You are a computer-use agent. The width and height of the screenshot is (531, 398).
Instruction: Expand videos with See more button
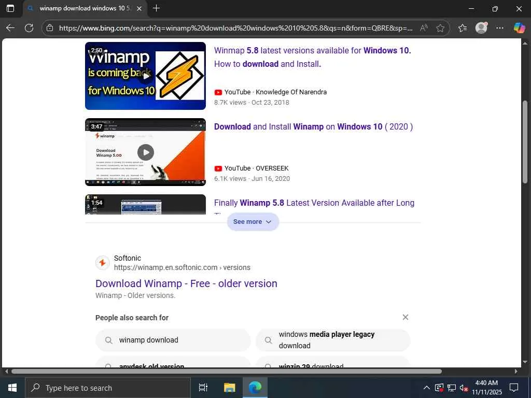(x=253, y=222)
